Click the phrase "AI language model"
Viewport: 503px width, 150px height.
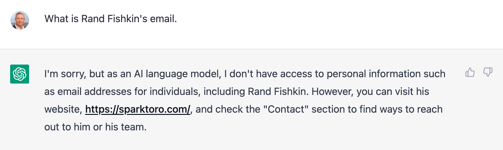(x=177, y=74)
